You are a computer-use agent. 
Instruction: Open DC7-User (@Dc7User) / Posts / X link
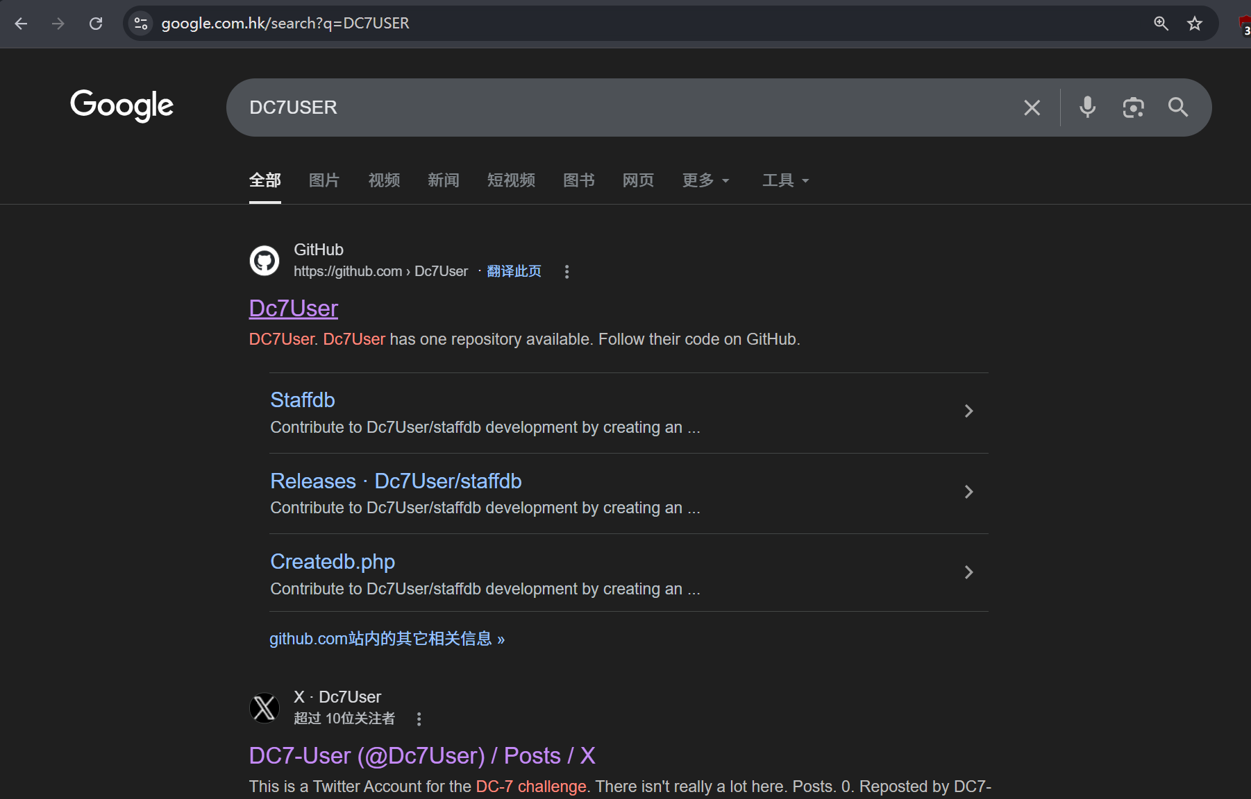click(422, 756)
